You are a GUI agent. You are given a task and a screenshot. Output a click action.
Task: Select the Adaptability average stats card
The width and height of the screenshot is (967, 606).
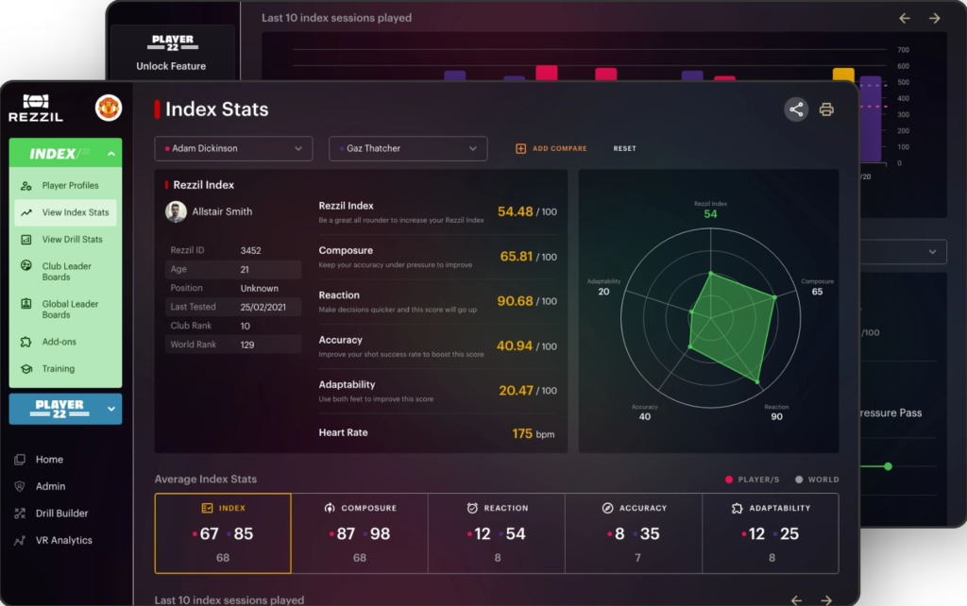click(x=771, y=533)
